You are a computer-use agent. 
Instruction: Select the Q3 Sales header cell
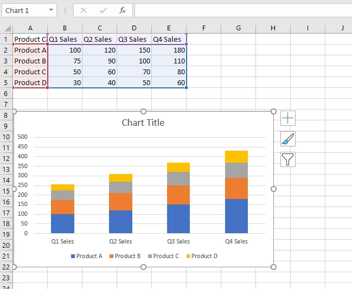pos(134,39)
